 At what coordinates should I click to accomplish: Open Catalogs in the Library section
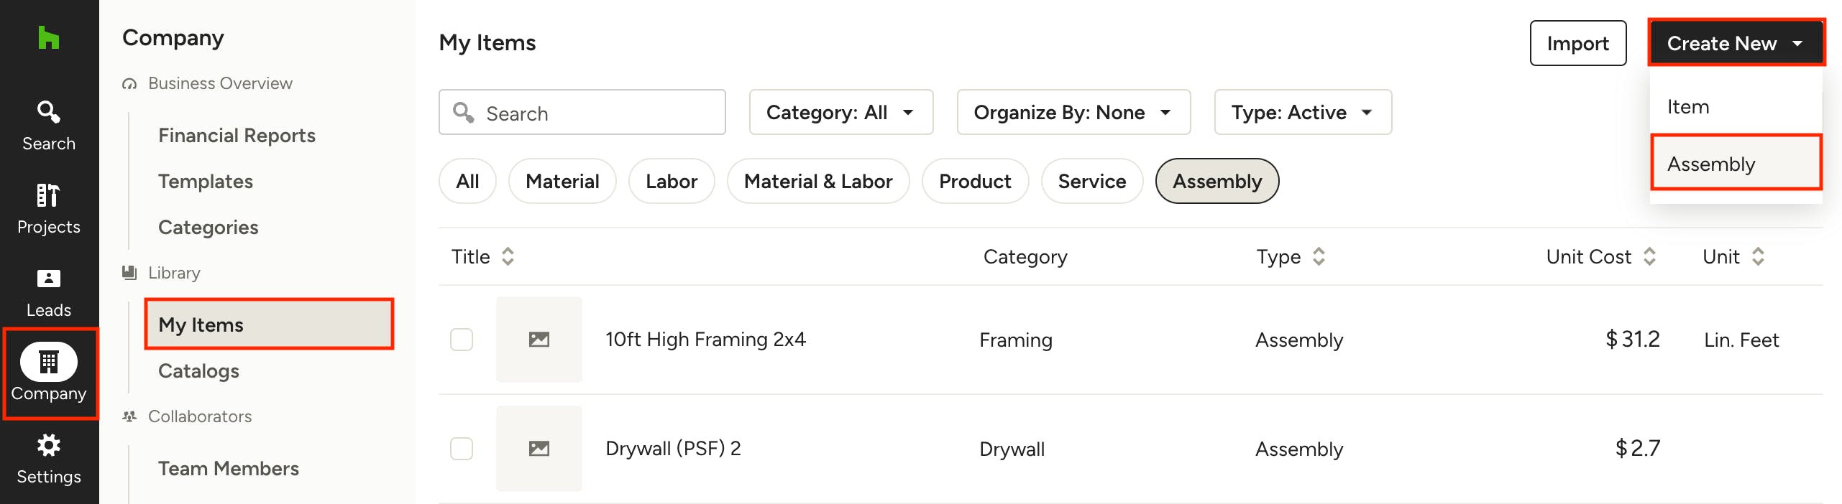pos(198,370)
